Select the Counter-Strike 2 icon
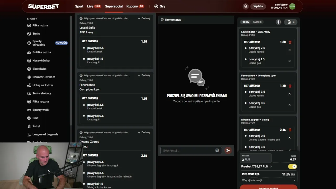 point(29,77)
